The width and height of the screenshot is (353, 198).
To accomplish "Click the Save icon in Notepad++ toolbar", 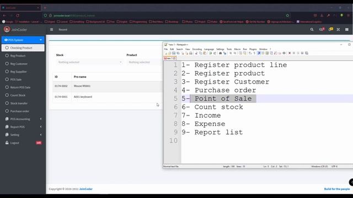I will 174,53.
